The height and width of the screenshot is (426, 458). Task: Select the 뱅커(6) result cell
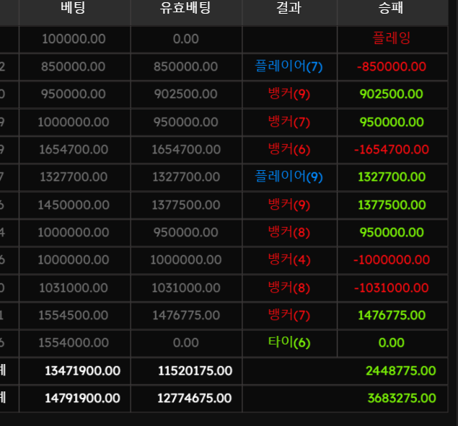pos(289,149)
